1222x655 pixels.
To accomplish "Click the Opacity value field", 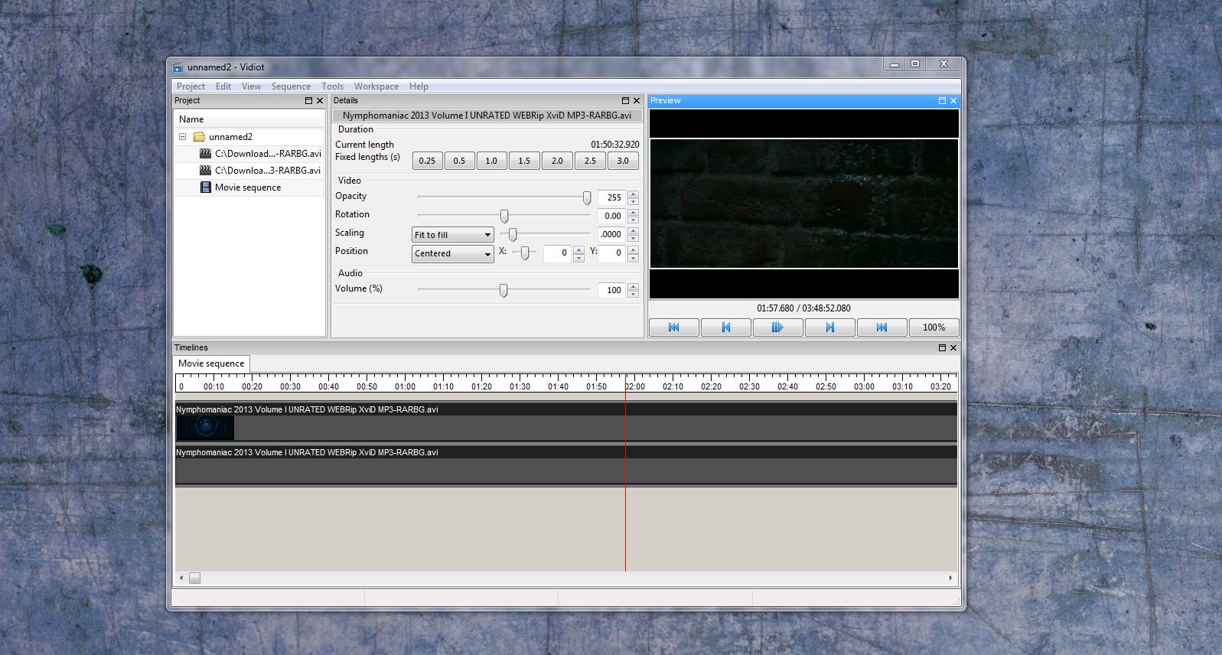I will point(611,197).
